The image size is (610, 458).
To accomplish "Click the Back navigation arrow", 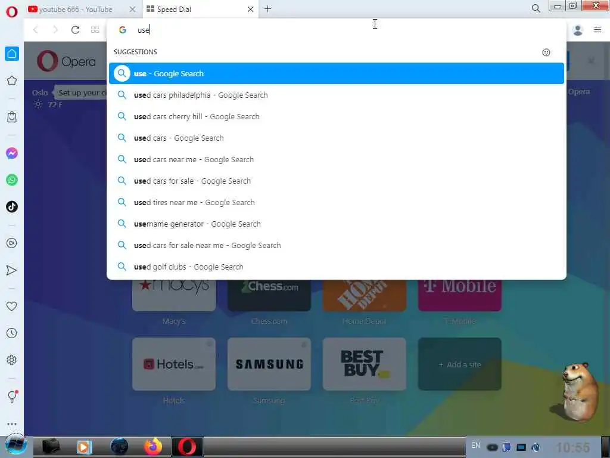I will 36,30.
